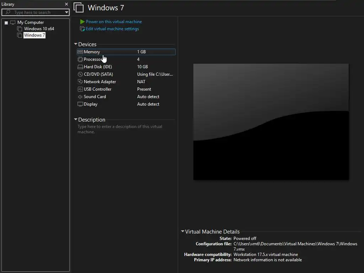
Task: Click the Virtual Machine Details heading
Action: coord(212,232)
